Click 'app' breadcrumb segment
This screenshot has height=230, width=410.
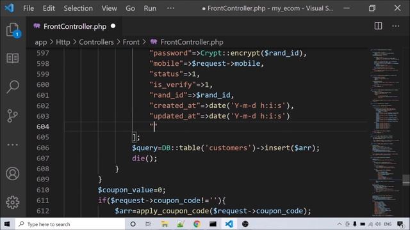point(41,42)
